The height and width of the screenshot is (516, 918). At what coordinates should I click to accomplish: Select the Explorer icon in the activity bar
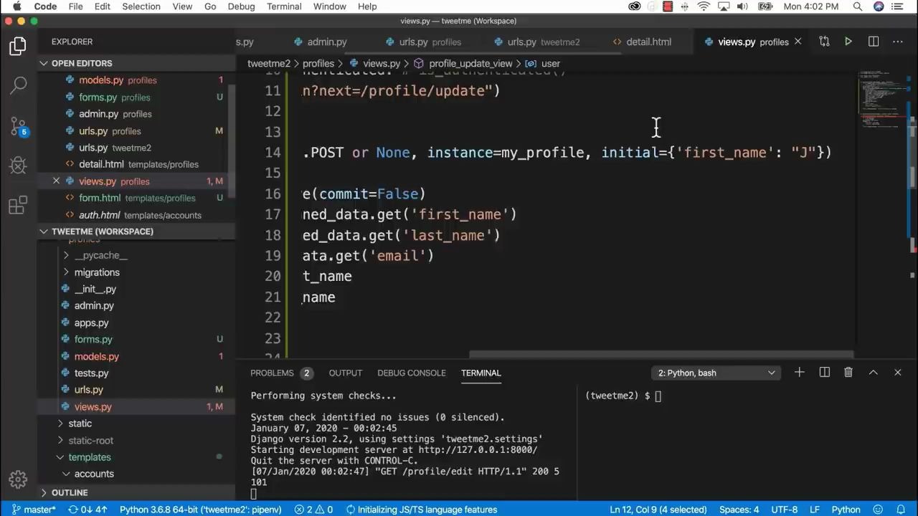click(17, 45)
